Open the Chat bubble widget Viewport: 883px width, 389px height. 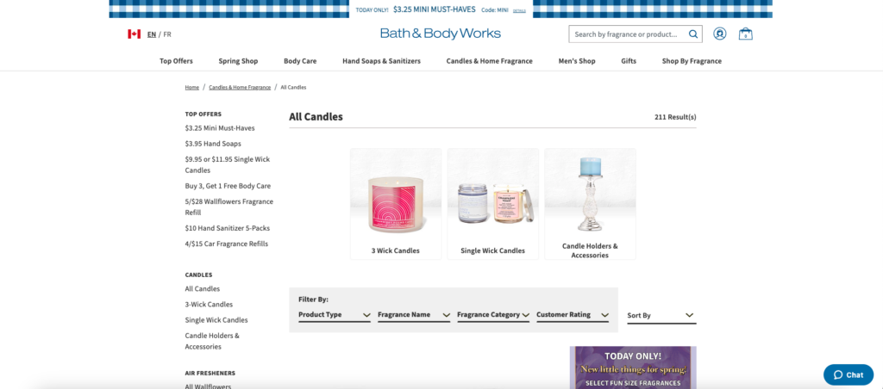[849, 375]
